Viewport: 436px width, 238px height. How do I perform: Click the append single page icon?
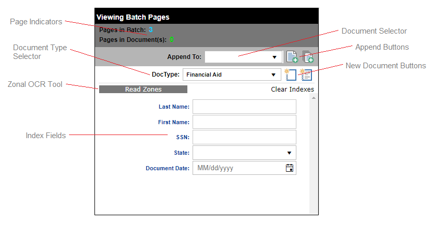point(292,57)
